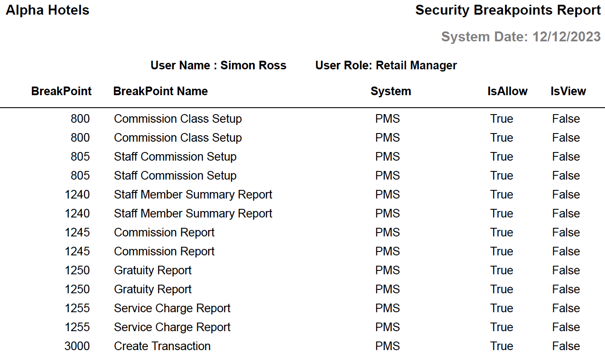Click the first Commission Report entry
605x357 pixels.
point(164,233)
